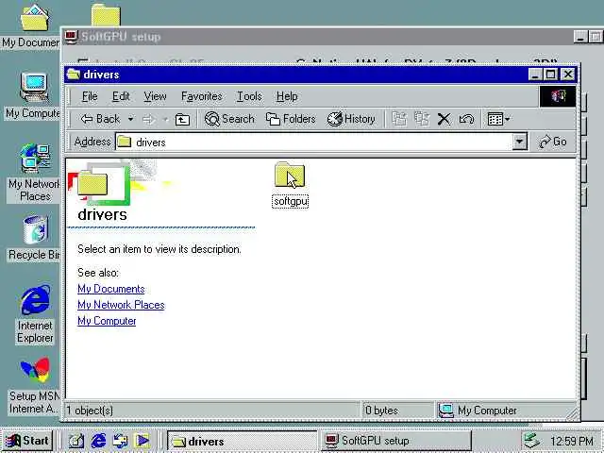Open the Search pane
This screenshot has width=604, height=453.
coord(229,119)
